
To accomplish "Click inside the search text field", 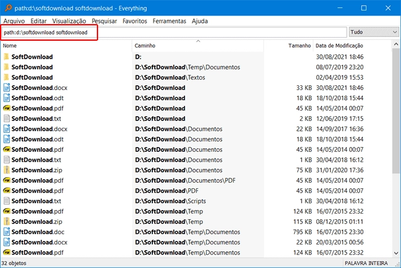I will point(185,31).
